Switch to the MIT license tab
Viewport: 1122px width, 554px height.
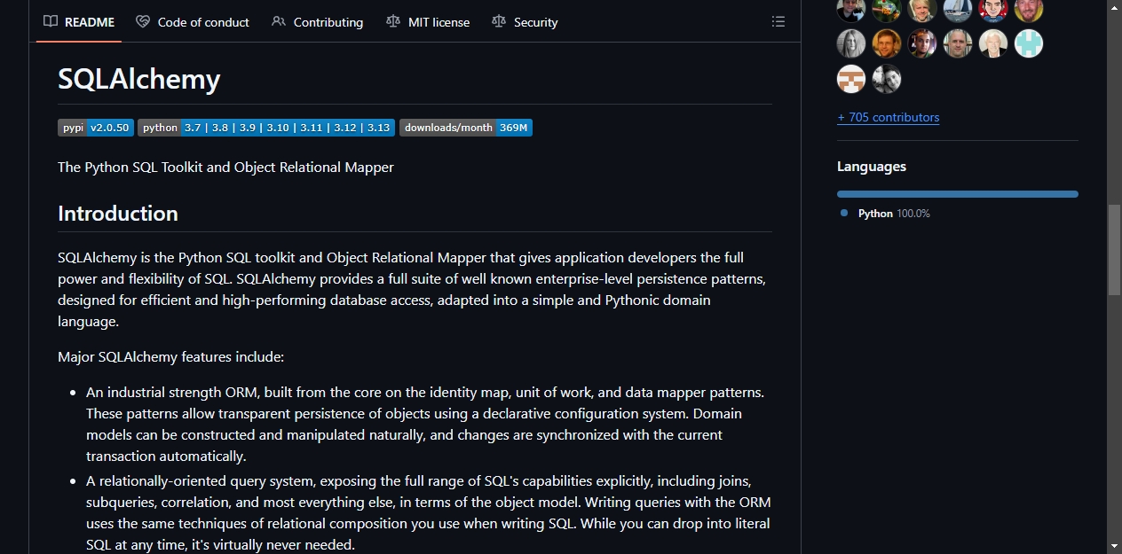(x=428, y=22)
